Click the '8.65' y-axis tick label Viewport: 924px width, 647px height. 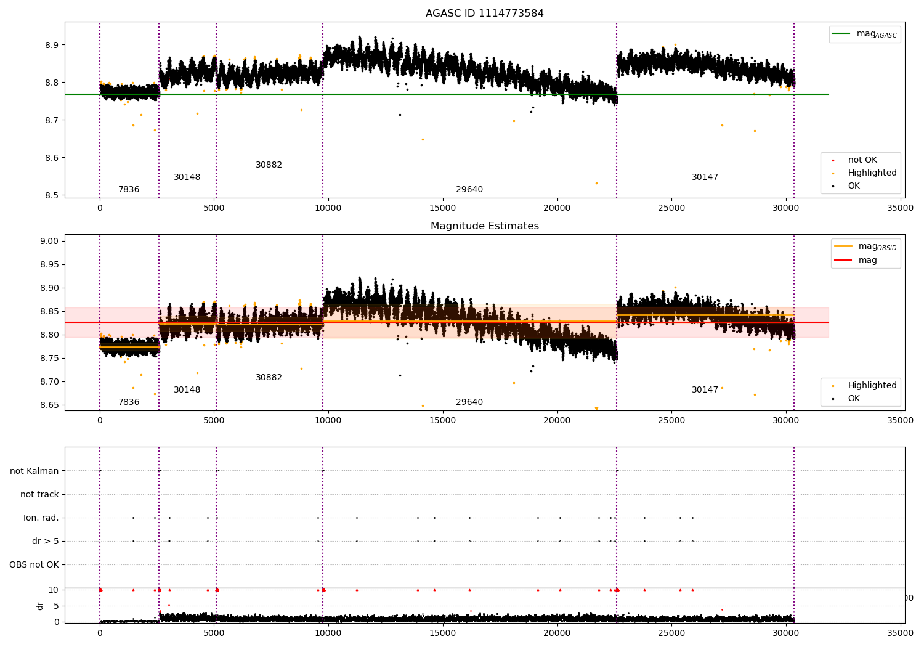point(50,405)
